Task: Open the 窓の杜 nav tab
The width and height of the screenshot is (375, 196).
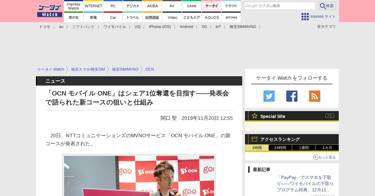Action: coord(74,17)
